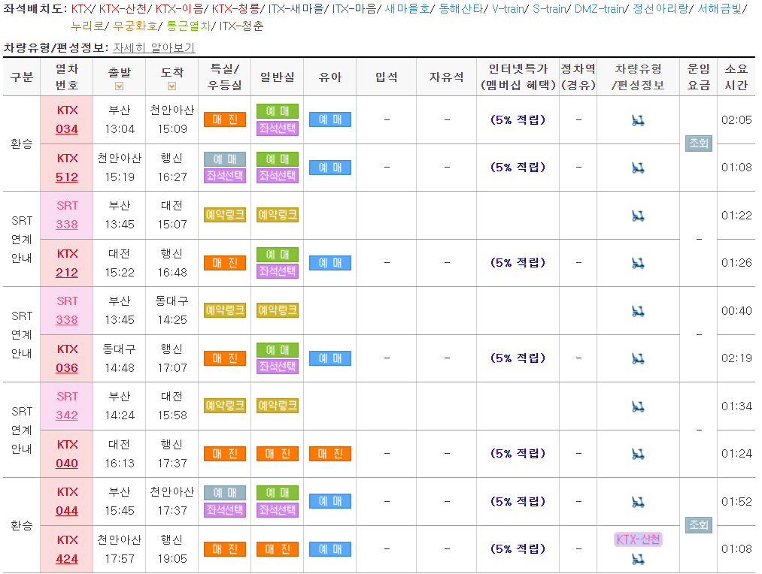Click 5% 적립 text for KTX 424
This screenshot has height=574, width=762.
(518, 548)
